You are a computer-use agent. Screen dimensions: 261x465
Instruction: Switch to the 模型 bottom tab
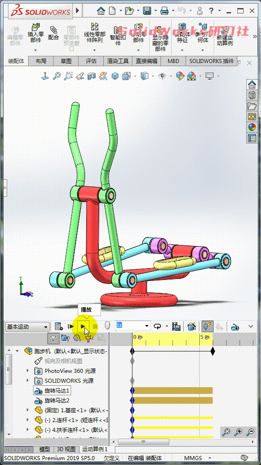(x=45, y=449)
